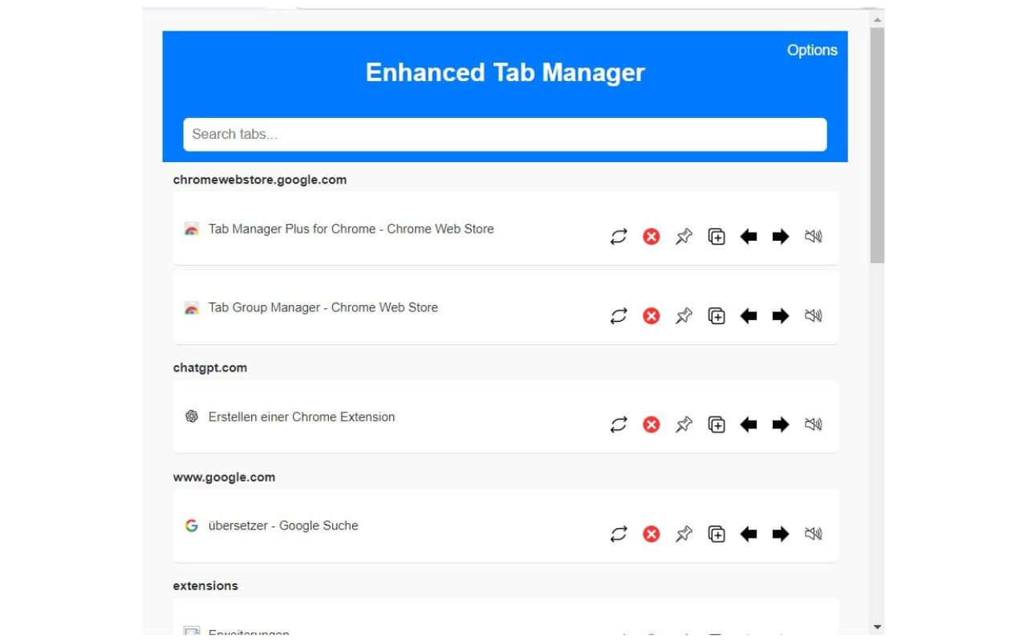Image resolution: width=1027 pixels, height=642 pixels.
Task: Reload the Tab Group Manager tab
Action: point(618,316)
